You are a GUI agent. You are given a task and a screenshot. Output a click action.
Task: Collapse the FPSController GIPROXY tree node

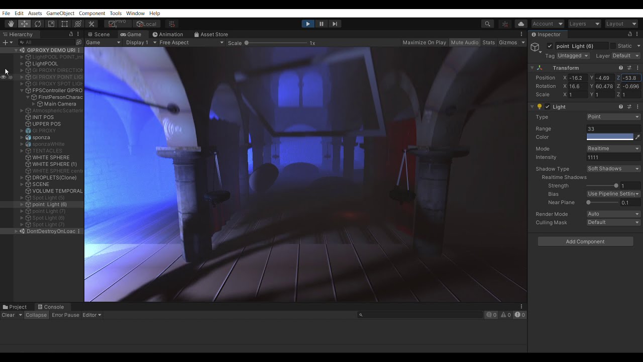pos(22,90)
